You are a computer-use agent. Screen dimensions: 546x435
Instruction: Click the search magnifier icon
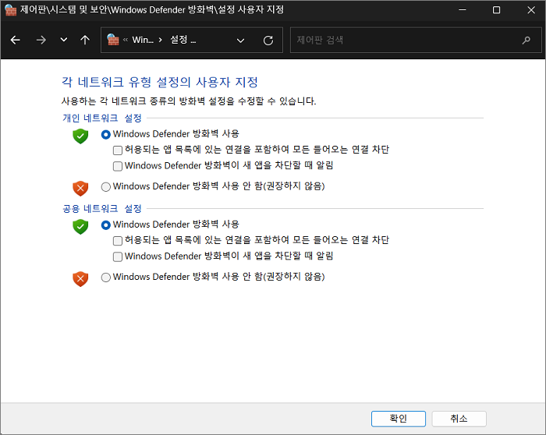point(526,40)
